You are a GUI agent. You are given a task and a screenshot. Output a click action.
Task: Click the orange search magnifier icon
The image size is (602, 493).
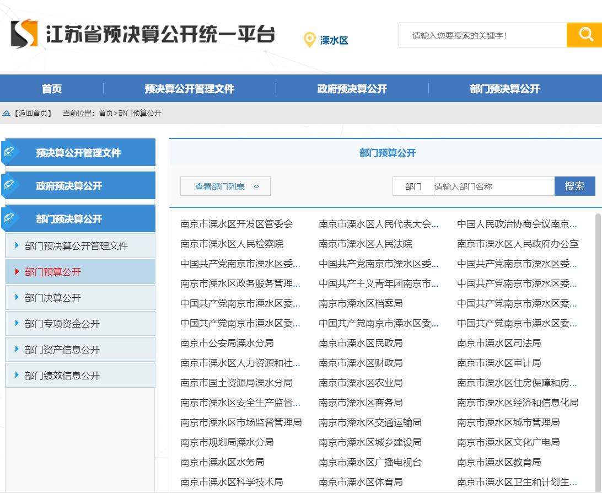tap(585, 35)
